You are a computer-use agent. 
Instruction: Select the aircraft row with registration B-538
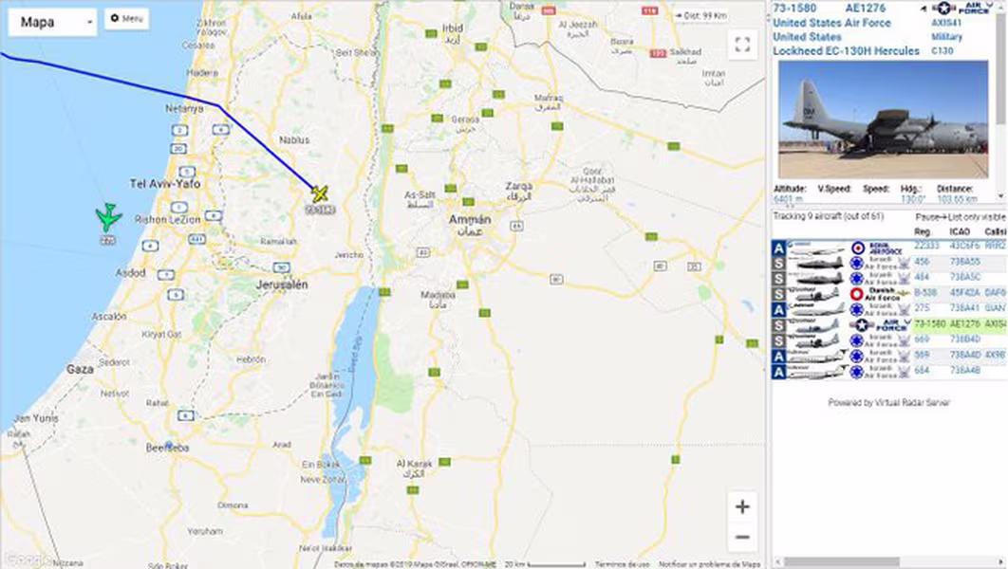point(889,293)
